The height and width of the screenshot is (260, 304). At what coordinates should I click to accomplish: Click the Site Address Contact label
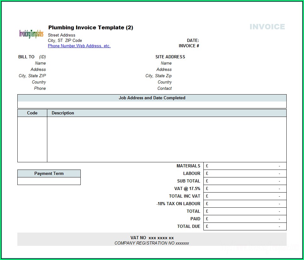pyautogui.click(x=165, y=89)
